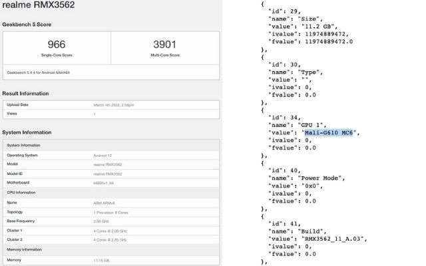This screenshot has height=266, width=426.
Task: Click the JSON value "RMX3562_11_A.03"
Action: 333,239
